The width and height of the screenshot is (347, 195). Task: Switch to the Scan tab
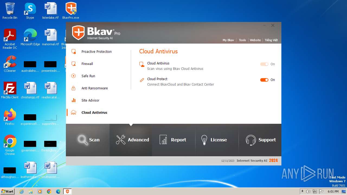(88, 140)
